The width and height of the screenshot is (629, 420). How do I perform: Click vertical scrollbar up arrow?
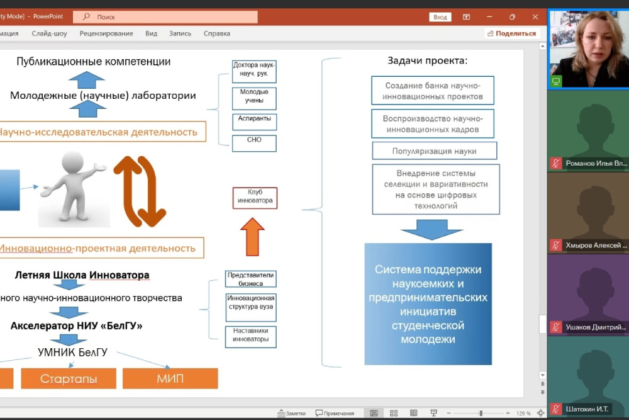[x=542, y=47]
